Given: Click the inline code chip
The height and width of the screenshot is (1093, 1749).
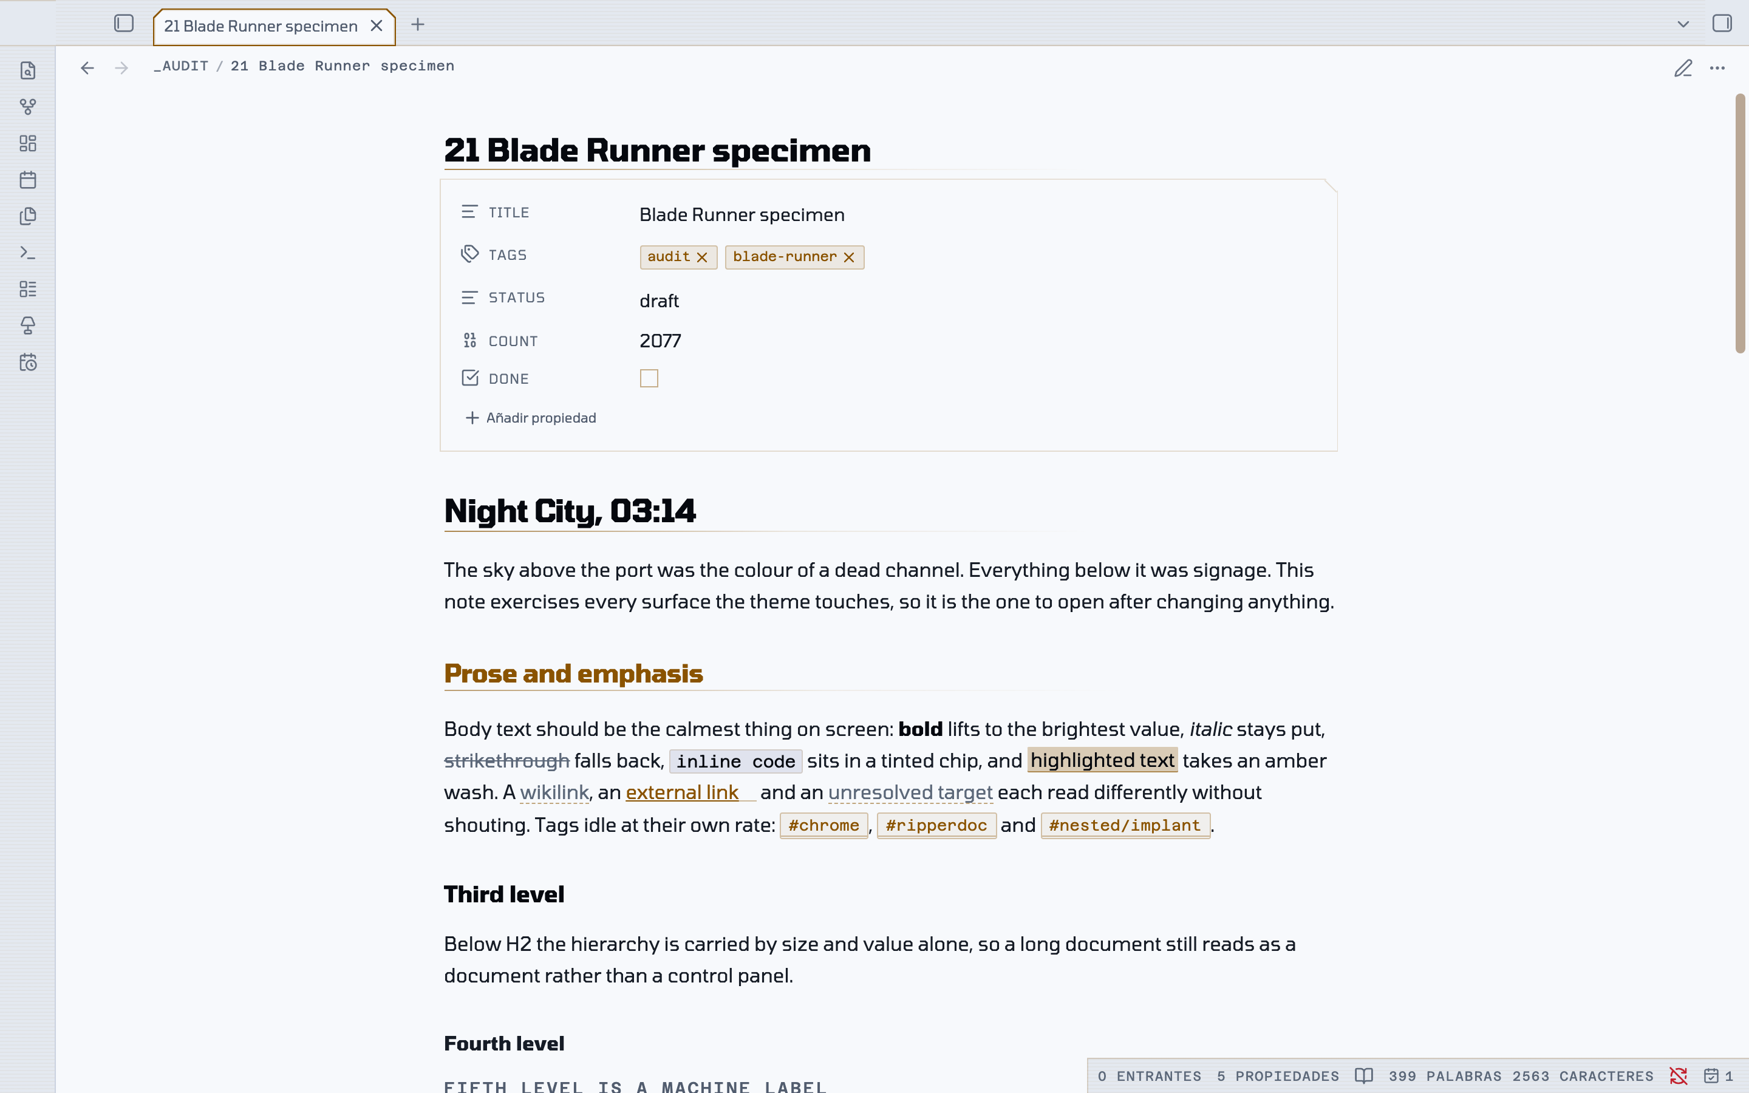Looking at the screenshot, I should [735, 761].
